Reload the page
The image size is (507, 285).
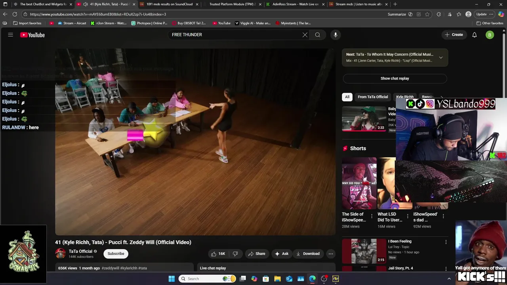(x=15, y=14)
